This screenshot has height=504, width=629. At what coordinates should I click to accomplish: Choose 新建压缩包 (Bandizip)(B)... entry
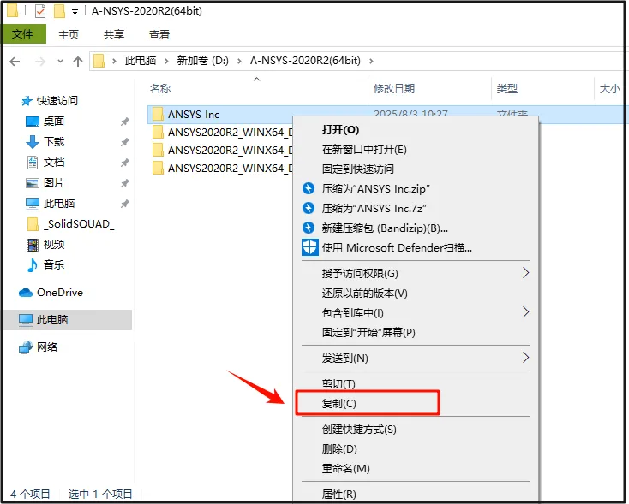pos(416,228)
